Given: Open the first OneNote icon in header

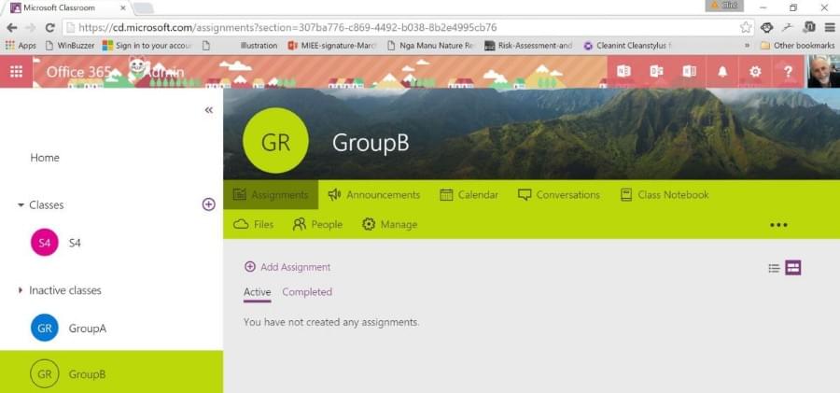Looking at the screenshot, I should tap(623, 71).
